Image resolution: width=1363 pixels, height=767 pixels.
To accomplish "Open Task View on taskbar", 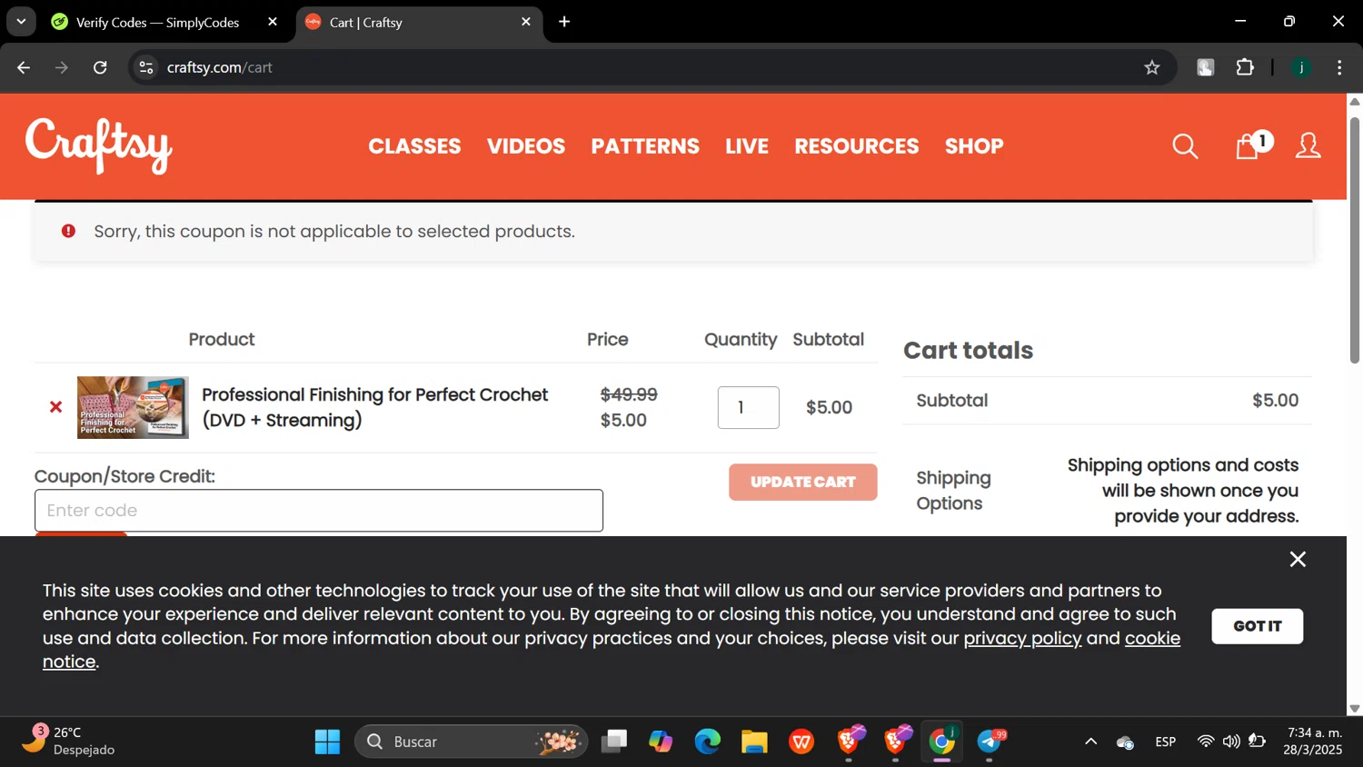I will [x=614, y=742].
